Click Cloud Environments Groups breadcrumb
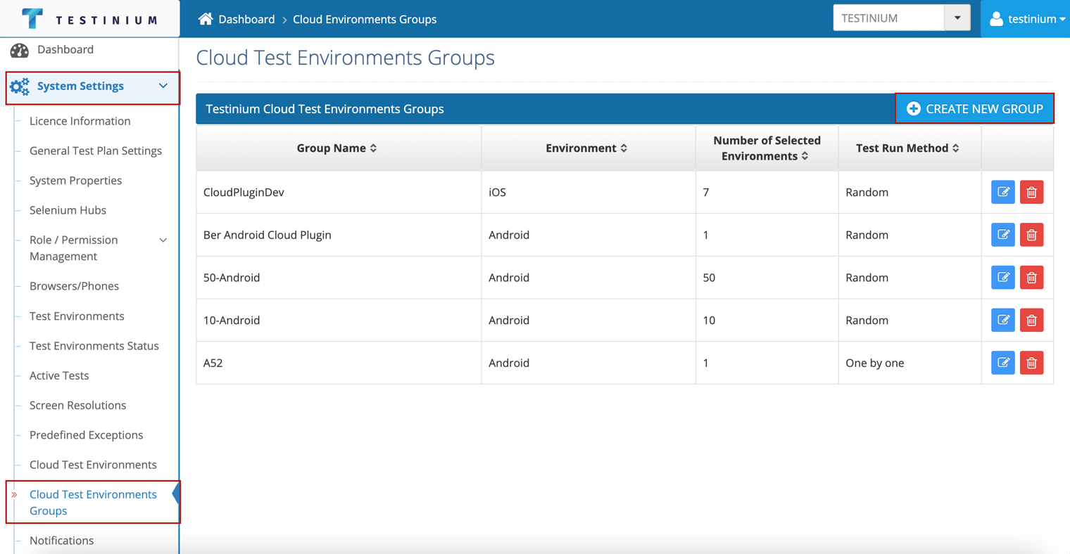The height and width of the screenshot is (554, 1070). point(365,20)
